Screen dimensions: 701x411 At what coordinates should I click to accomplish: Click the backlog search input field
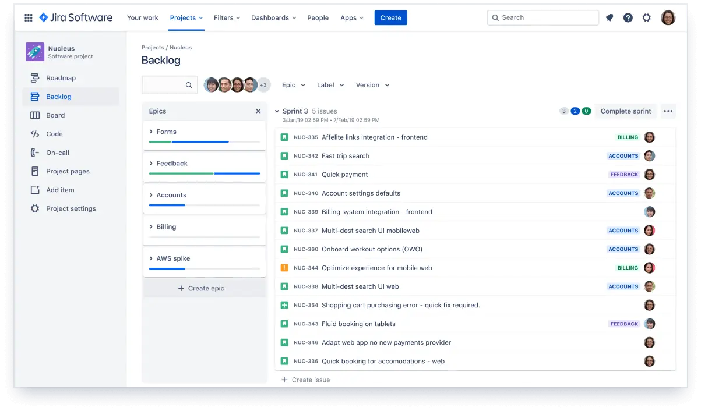(x=164, y=85)
